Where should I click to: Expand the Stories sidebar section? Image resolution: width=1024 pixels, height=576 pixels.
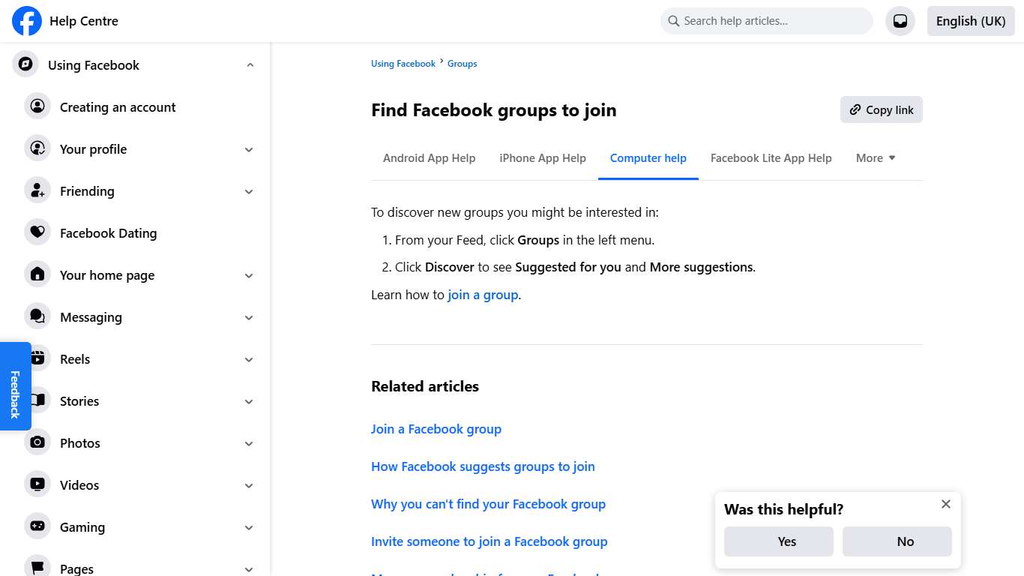click(x=249, y=401)
